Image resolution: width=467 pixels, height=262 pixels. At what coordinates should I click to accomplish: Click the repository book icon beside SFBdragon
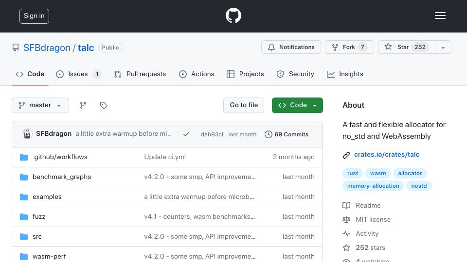tap(16, 48)
